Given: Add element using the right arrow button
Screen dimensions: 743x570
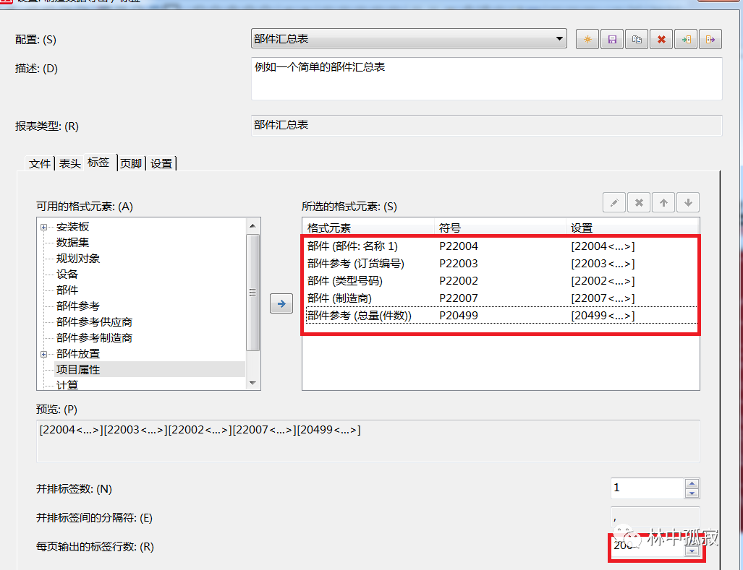Looking at the screenshot, I should tap(281, 303).
